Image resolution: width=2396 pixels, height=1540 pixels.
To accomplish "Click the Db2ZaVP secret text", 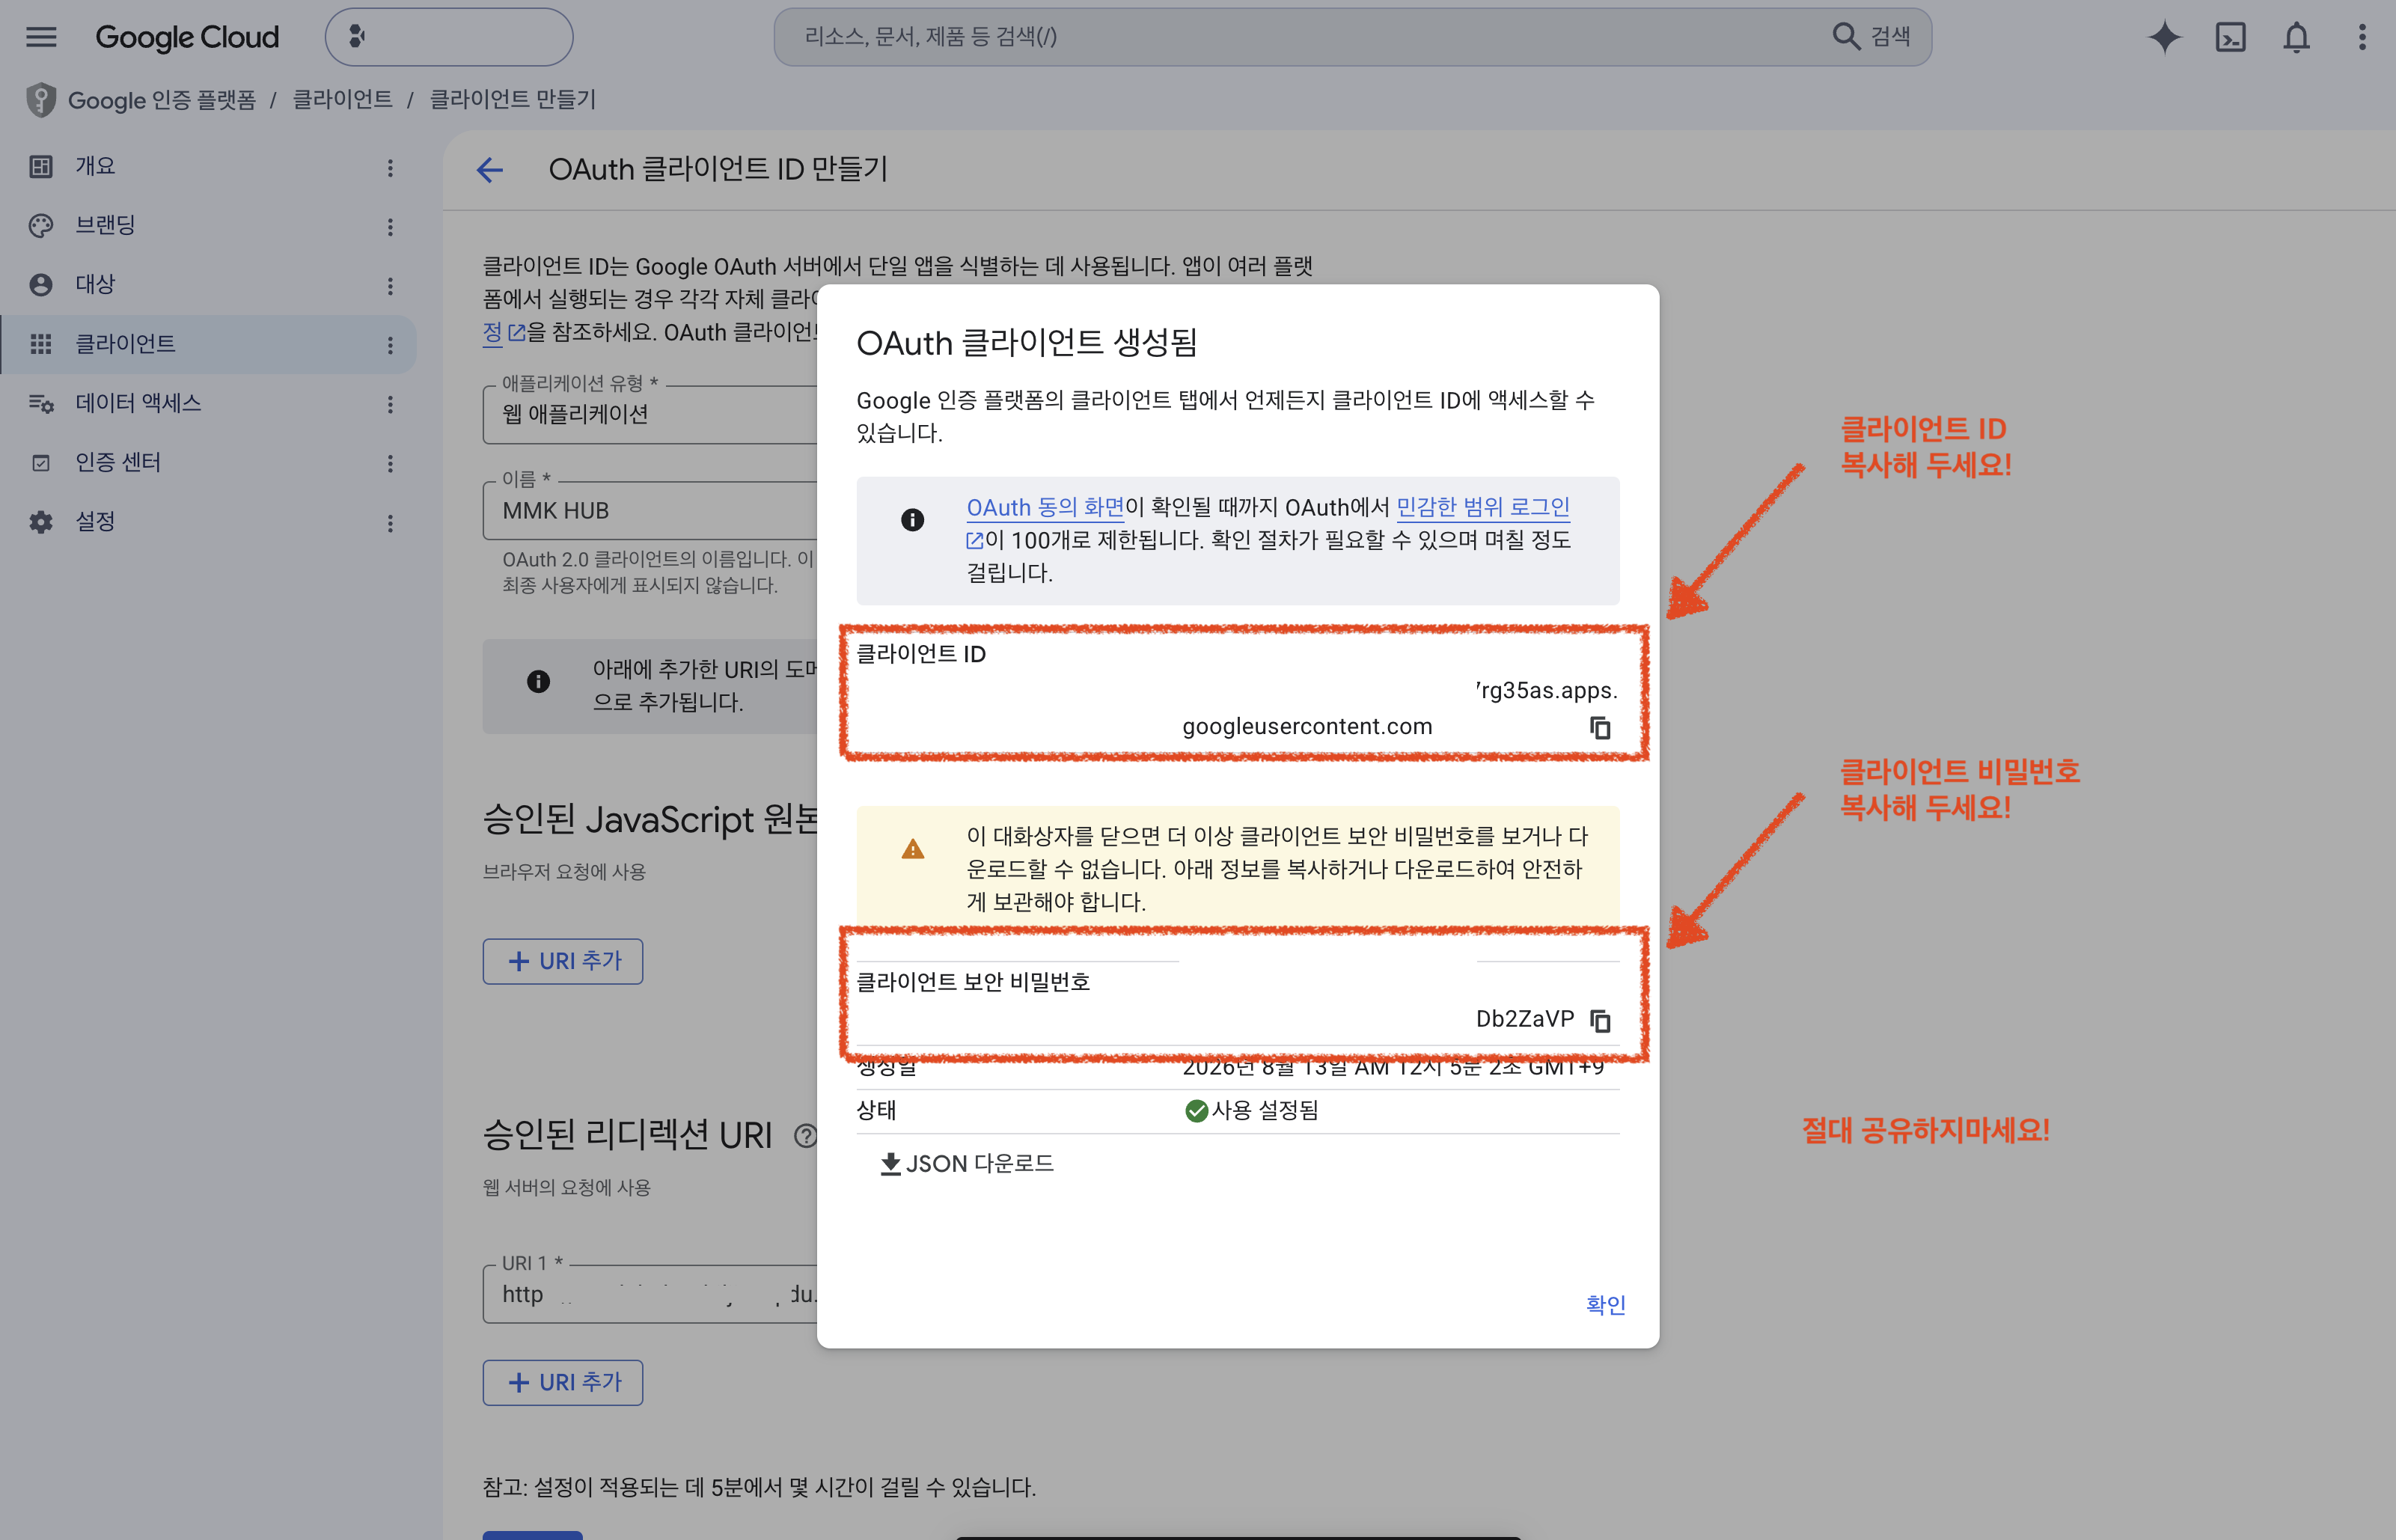I will tap(1525, 1018).
